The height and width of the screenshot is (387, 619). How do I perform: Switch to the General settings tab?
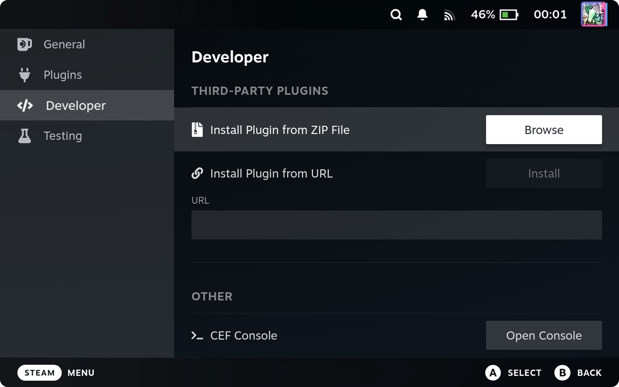coord(64,45)
